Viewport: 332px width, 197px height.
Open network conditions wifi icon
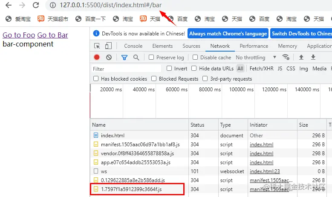coord(286,57)
